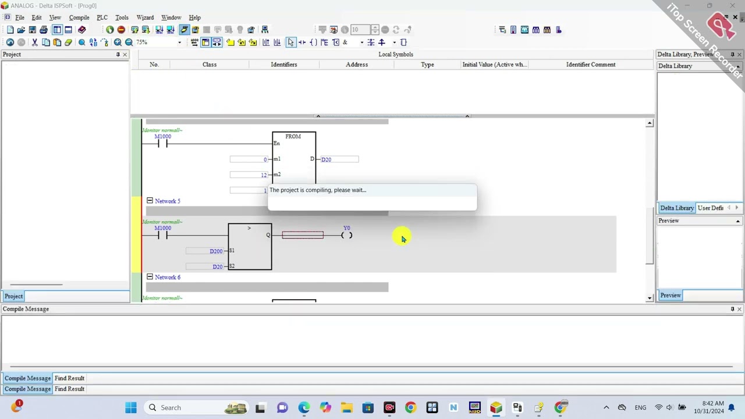Click the New project icon
This screenshot has height=419, width=745.
click(10, 30)
